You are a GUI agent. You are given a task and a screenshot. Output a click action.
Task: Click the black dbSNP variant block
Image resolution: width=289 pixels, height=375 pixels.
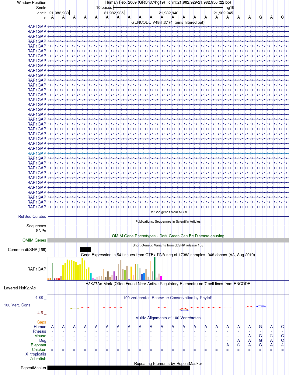click(86, 250)
